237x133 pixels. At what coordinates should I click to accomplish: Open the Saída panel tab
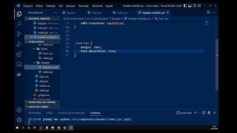(49, 113)
